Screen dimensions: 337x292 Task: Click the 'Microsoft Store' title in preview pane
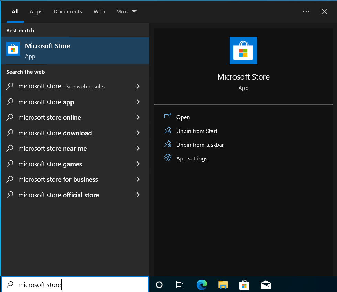243,77
